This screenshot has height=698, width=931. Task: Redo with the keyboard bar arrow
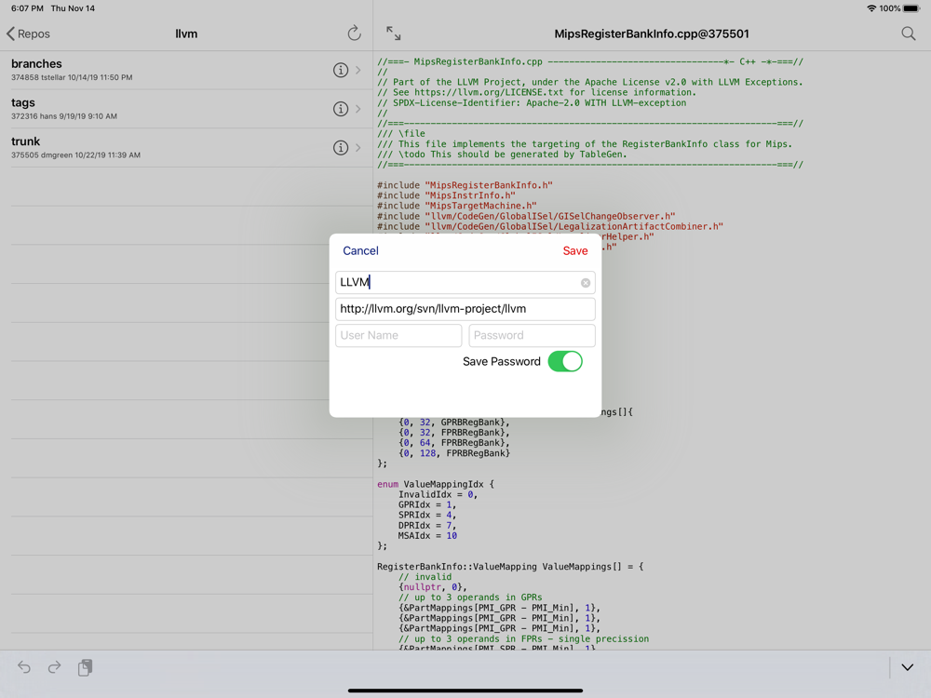pos(55,667)
